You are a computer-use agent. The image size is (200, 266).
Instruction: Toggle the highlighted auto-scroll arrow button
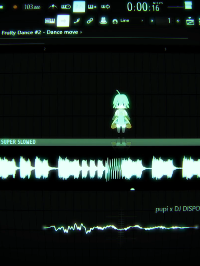(x=63, y=21)
